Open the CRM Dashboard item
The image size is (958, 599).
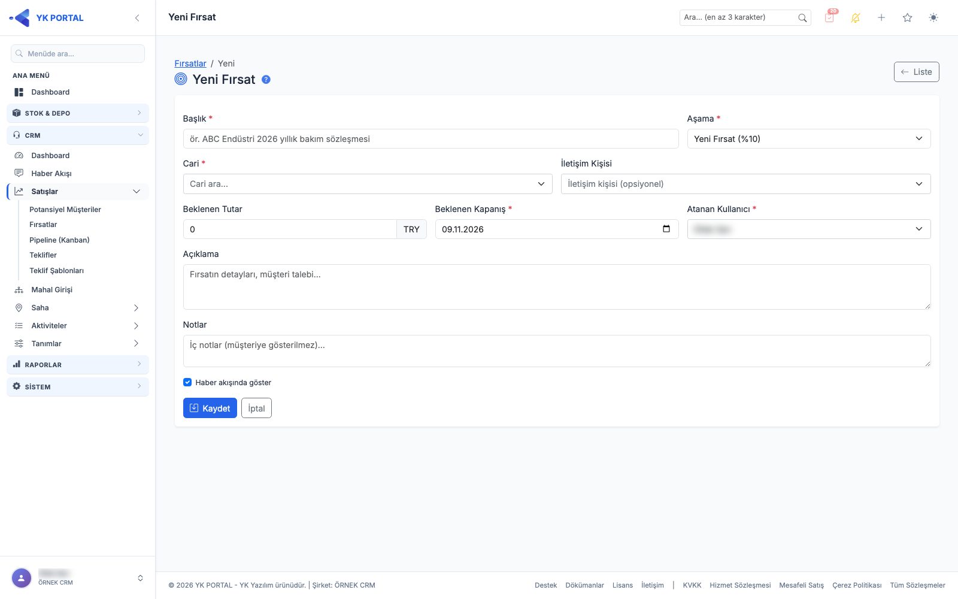tap(78, 156)
